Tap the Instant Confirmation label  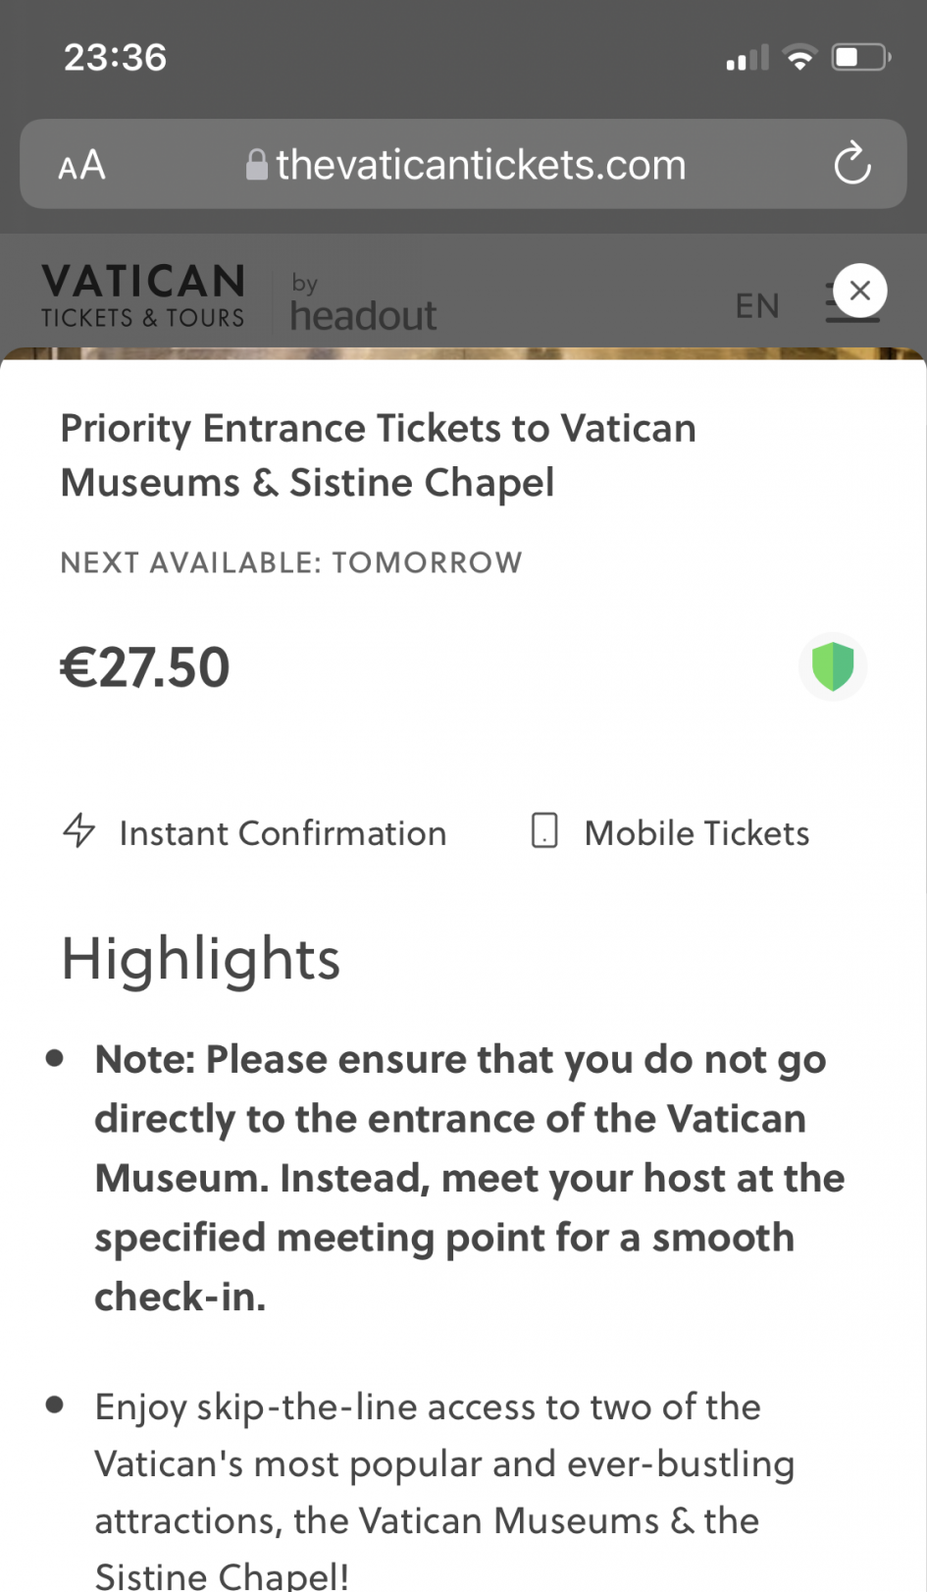(x=283, y=833)
